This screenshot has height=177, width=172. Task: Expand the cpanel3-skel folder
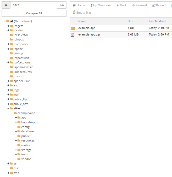8,81
